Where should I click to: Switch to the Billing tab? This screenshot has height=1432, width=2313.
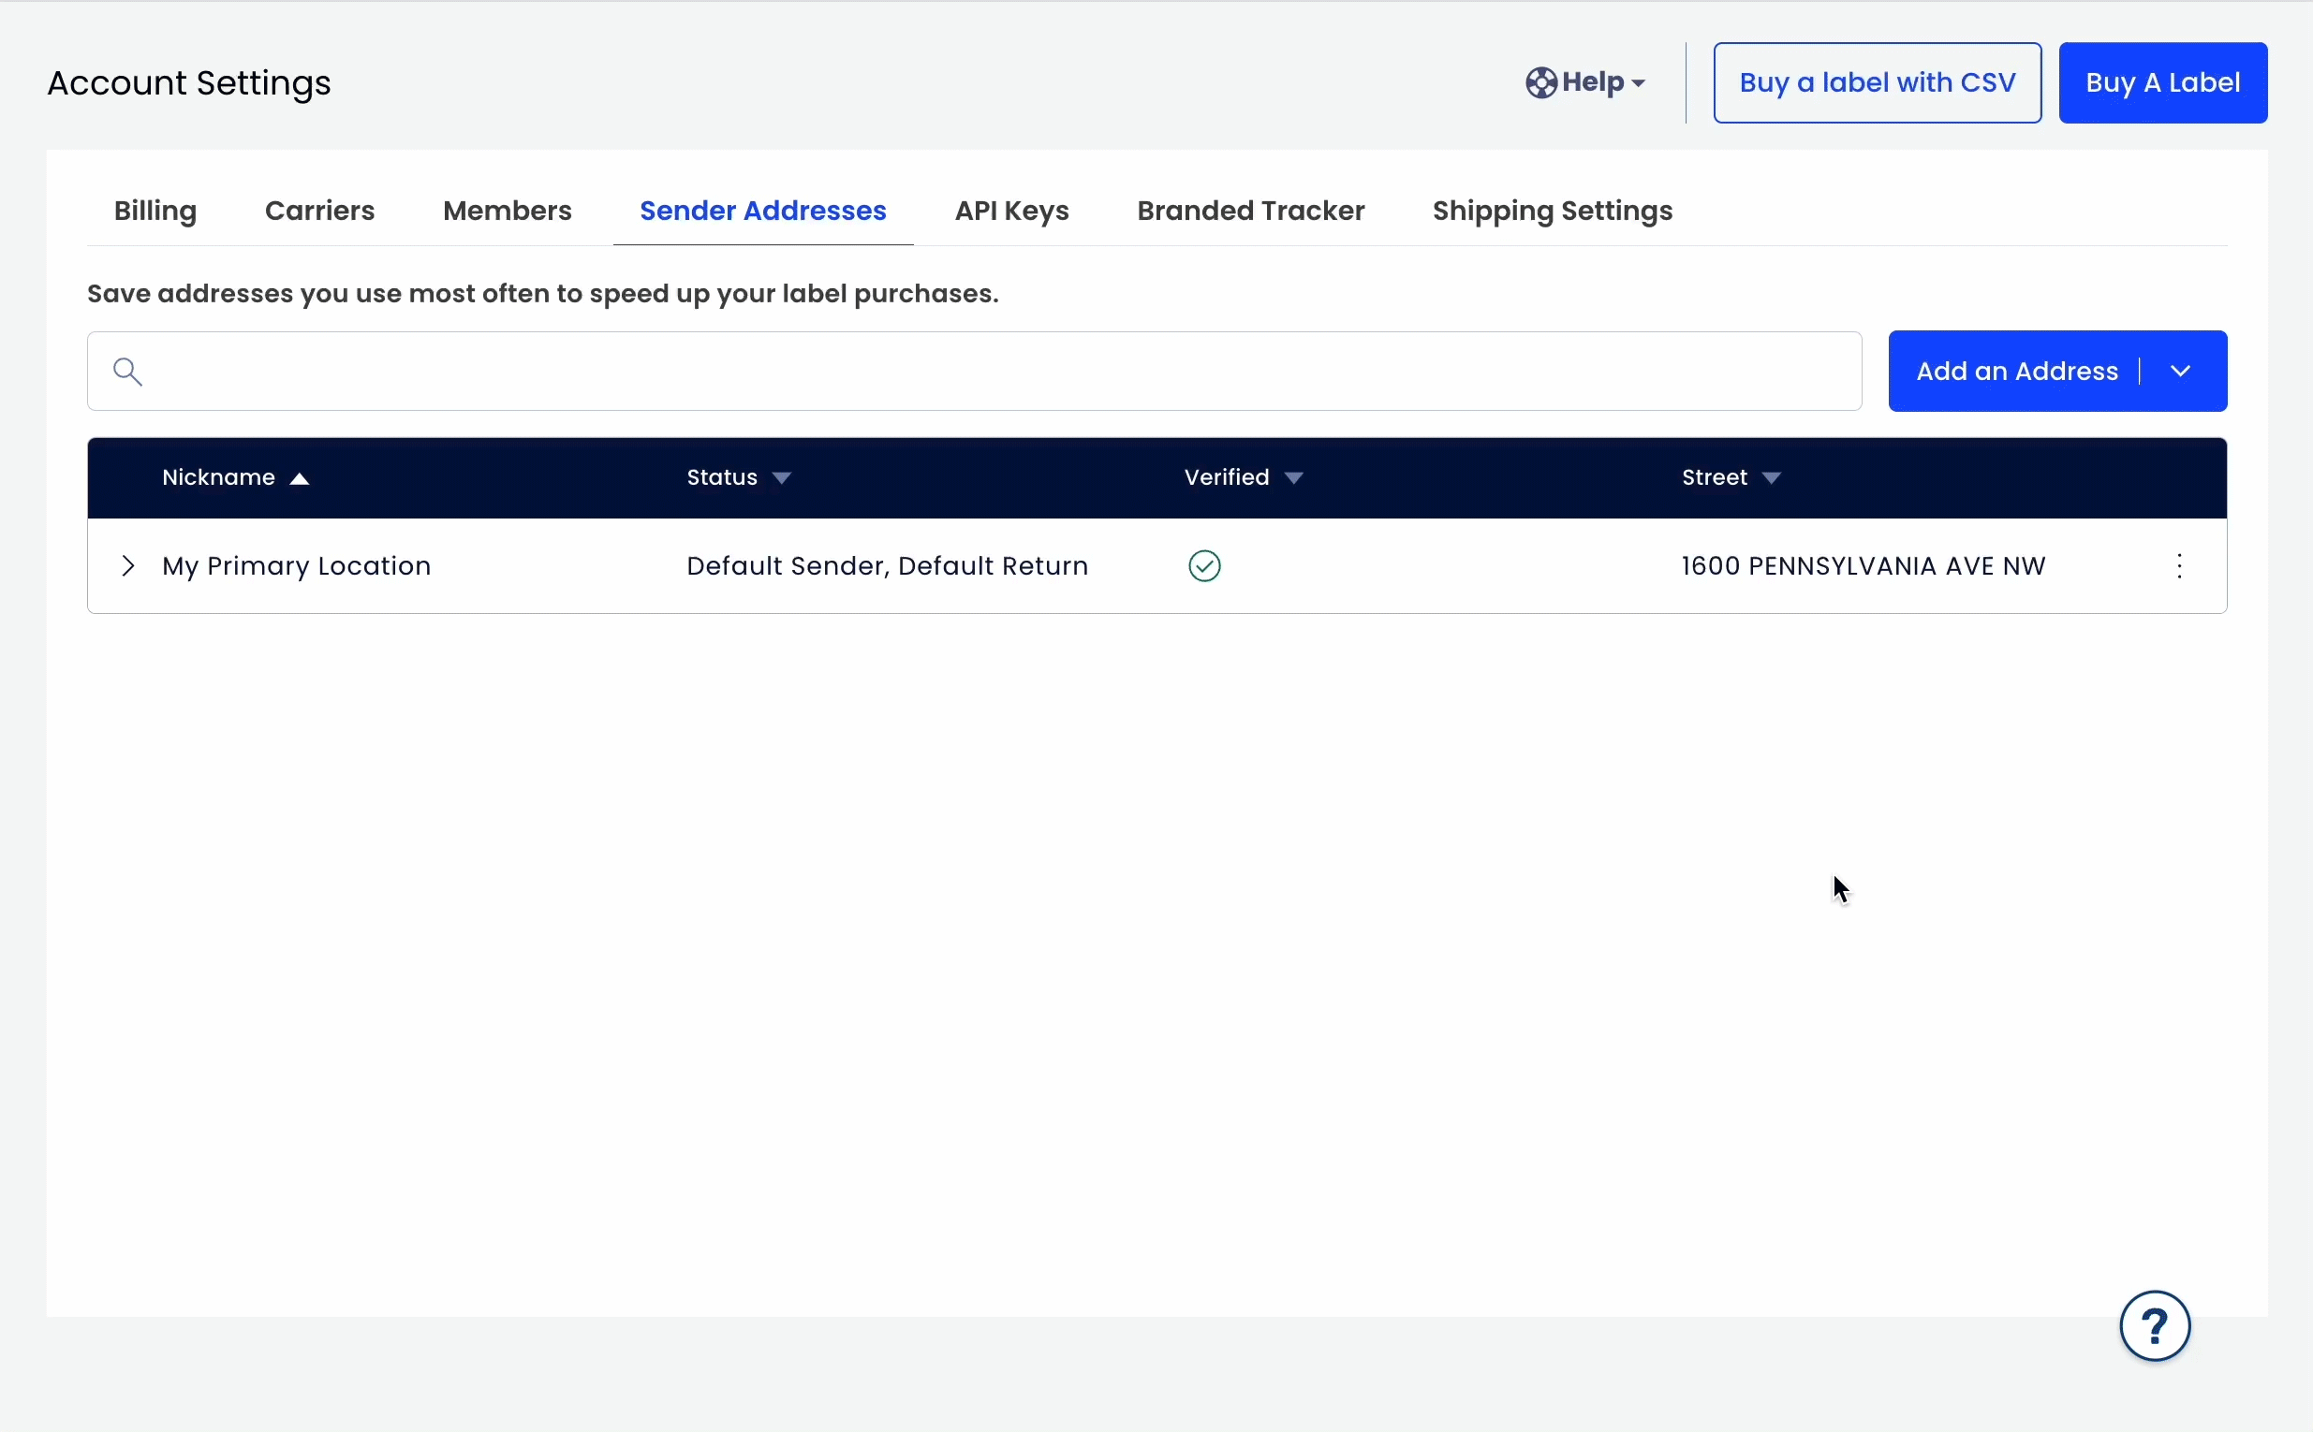(x=155, y=211)
